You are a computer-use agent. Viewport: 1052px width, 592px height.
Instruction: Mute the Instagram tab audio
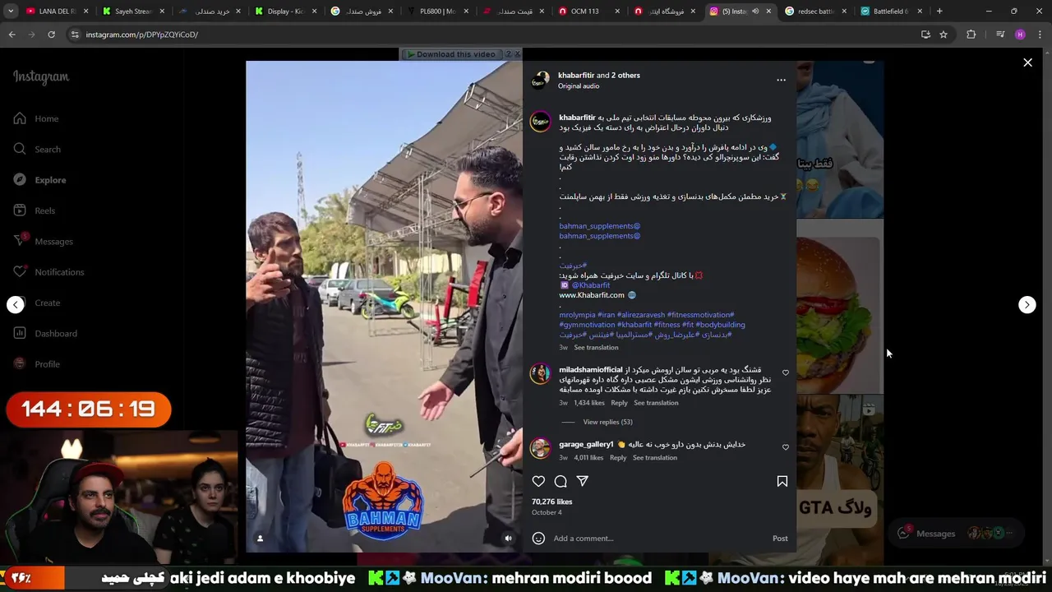(755, 12)
